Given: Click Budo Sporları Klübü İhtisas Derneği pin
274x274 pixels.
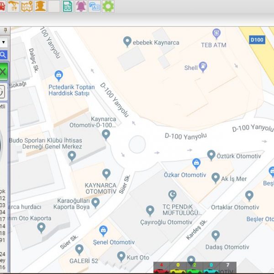Looking at the screenshot, I should coord(72,156).
